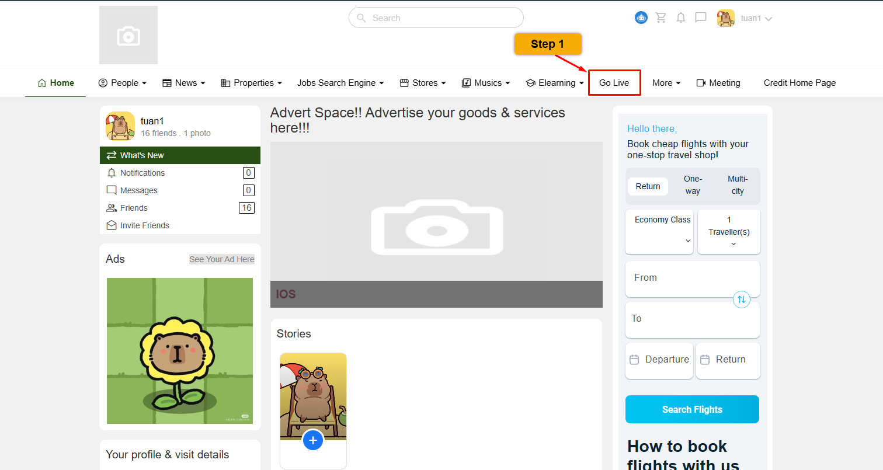Screen dimensions: 883x470
Task: Click the tuan1 avatar in header
Action: (726, 18)
